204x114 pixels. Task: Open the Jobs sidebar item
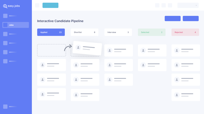point(16,25)
